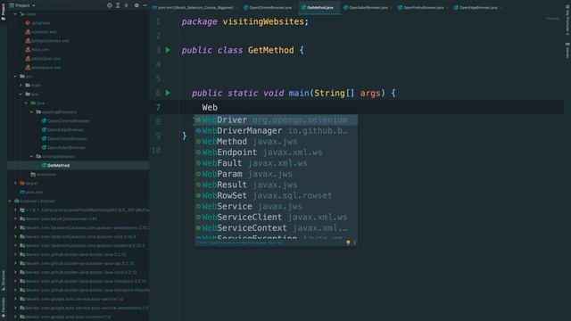Collapse the openingBrowsers package
Viewport: 571px width, 321px height.
(32, 112)
